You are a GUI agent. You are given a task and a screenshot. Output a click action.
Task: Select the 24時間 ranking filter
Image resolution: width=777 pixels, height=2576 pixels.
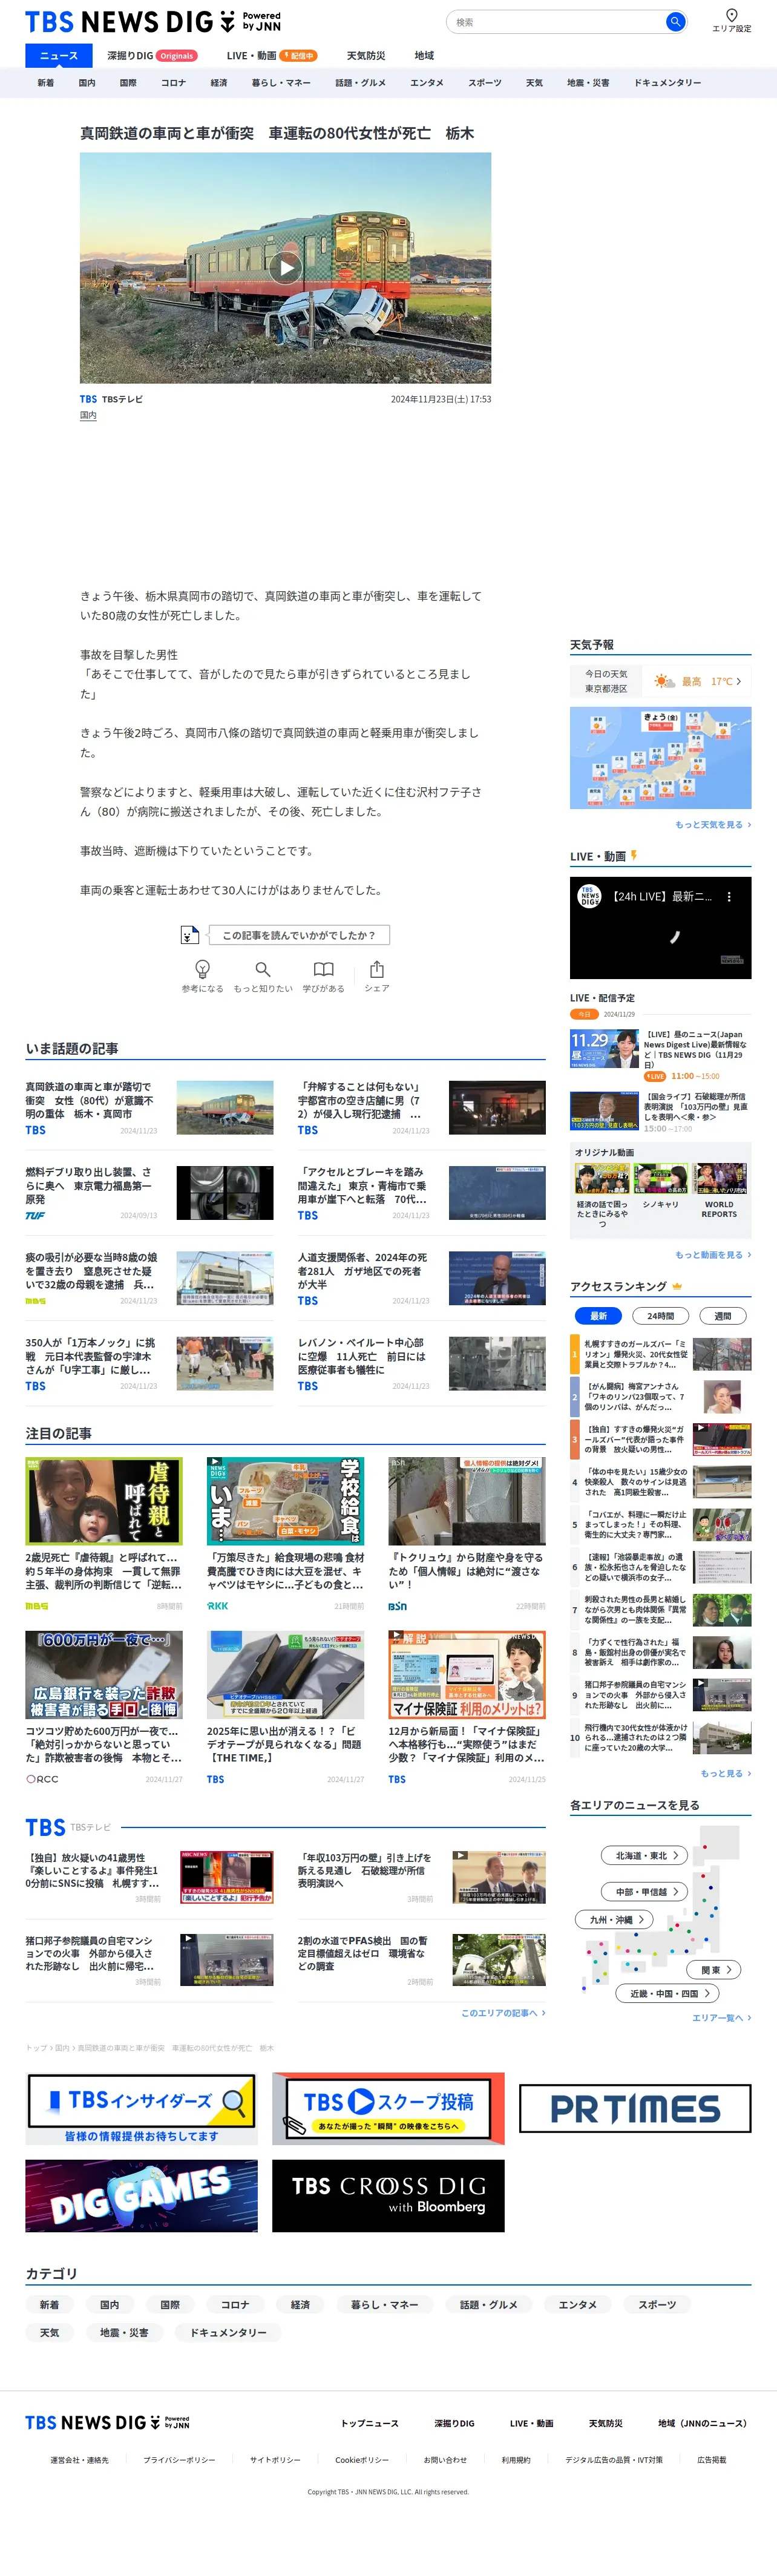(x=660, y=1316)
